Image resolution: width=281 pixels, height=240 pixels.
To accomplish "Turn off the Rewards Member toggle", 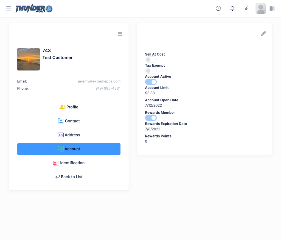I will click(151, 118).
